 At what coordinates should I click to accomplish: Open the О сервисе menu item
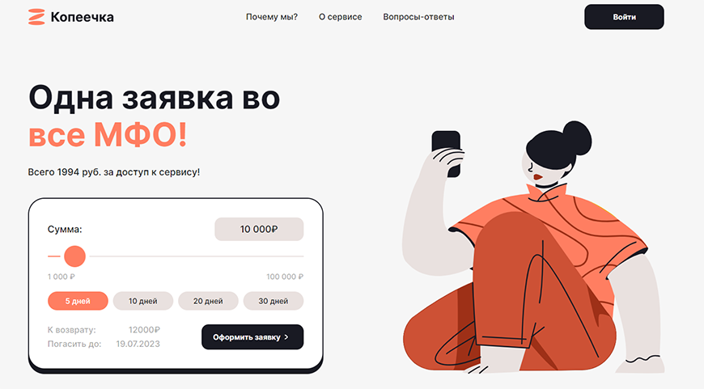[x=341, y=17]
